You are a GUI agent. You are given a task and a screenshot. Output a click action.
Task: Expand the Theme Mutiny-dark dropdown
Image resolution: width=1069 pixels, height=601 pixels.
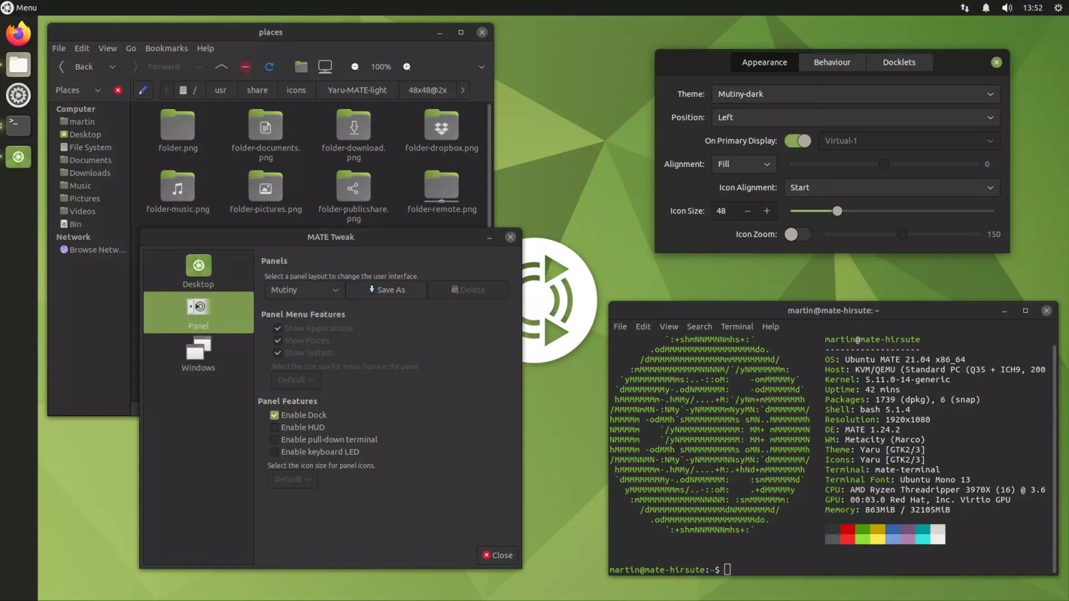tap(855, 94)
